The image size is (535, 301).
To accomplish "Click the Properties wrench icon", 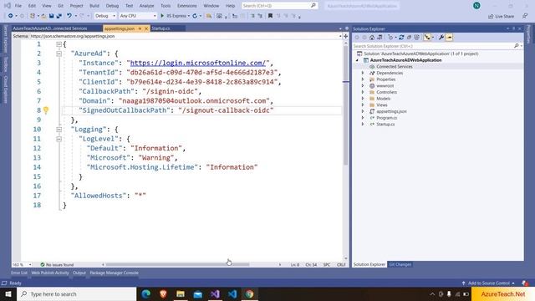I will [441, 37].
